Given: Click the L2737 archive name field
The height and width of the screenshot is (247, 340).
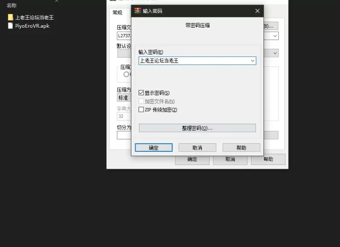Looking at the screenshot, I should [x=124, y=36].
